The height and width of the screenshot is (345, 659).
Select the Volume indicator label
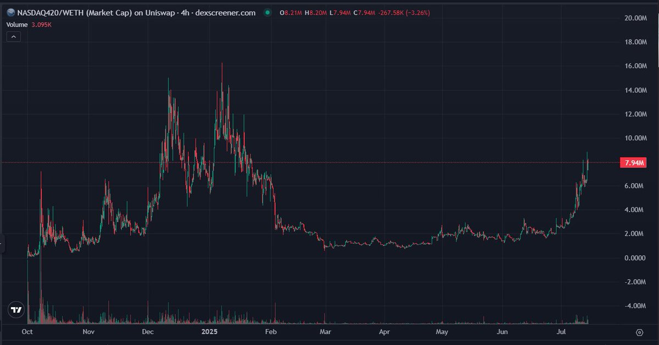tap(16, 25)
